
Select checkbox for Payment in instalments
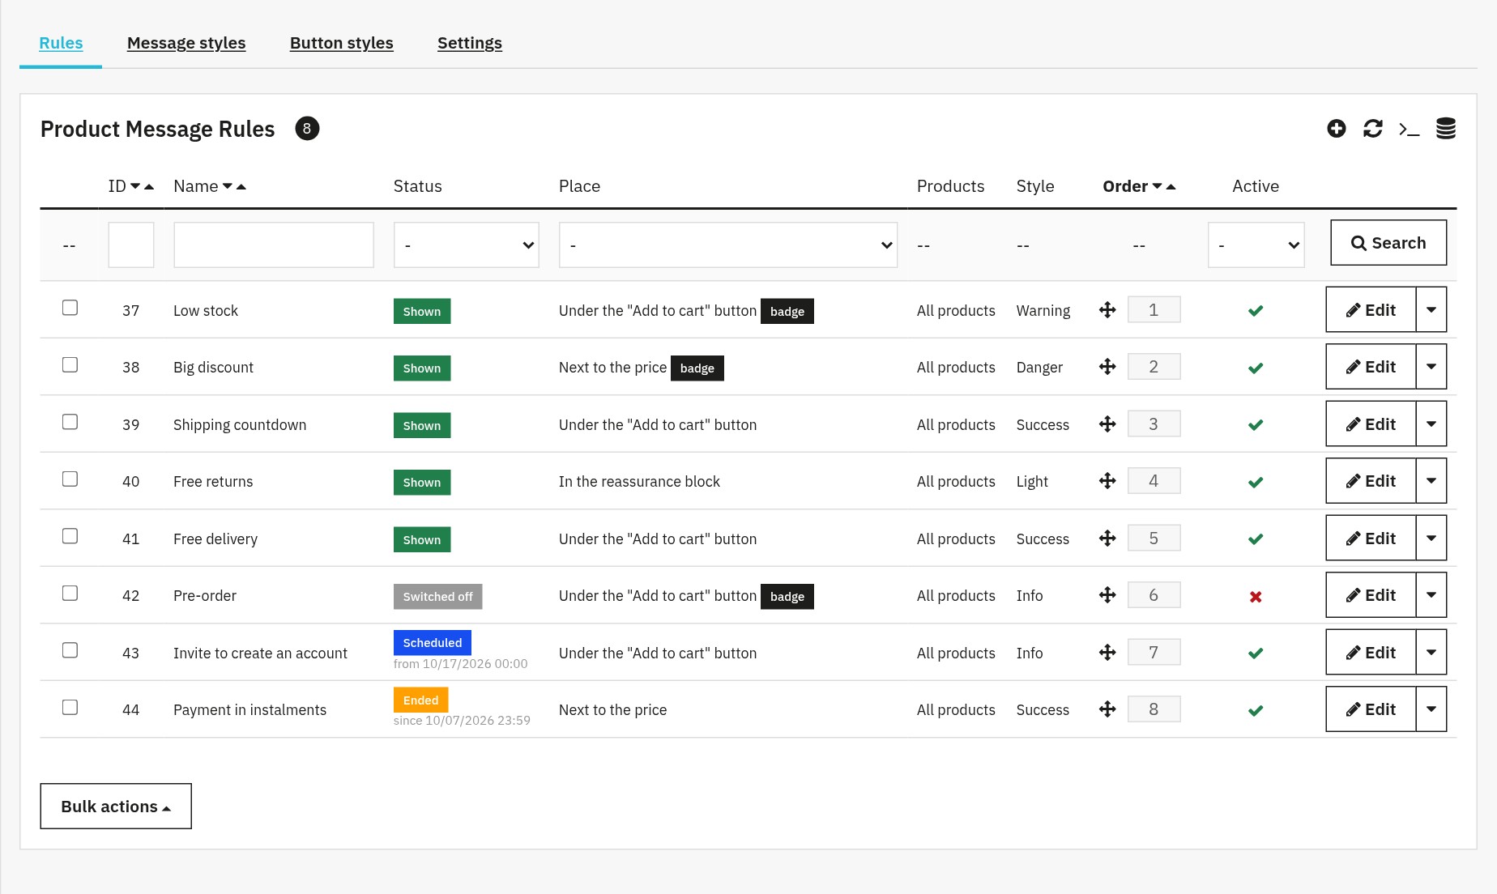[x=70, y=707]
